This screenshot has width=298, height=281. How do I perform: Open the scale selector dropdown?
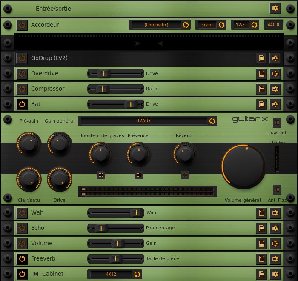(211, 25)
